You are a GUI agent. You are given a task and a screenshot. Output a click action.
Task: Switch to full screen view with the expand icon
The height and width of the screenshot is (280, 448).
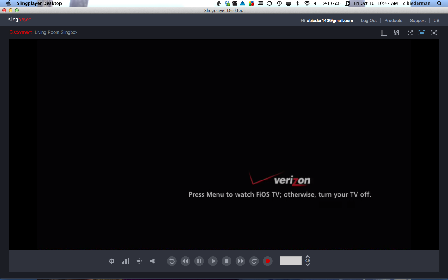434,33
